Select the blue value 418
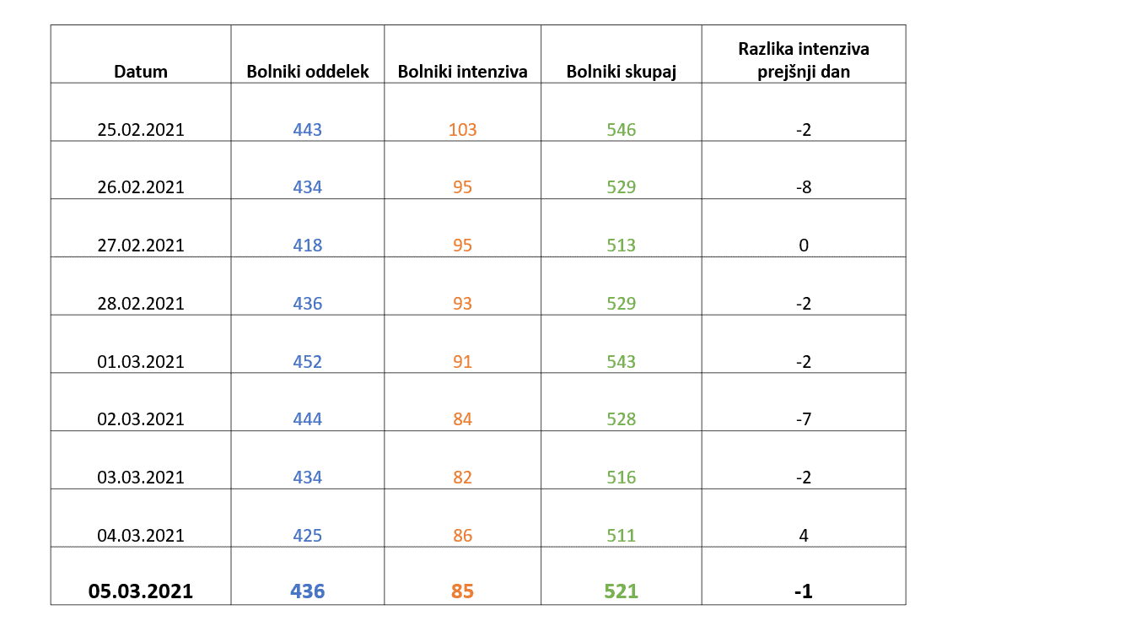 point(308,246)
